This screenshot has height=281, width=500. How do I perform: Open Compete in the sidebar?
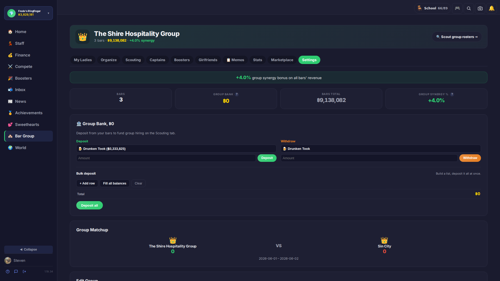28,67
